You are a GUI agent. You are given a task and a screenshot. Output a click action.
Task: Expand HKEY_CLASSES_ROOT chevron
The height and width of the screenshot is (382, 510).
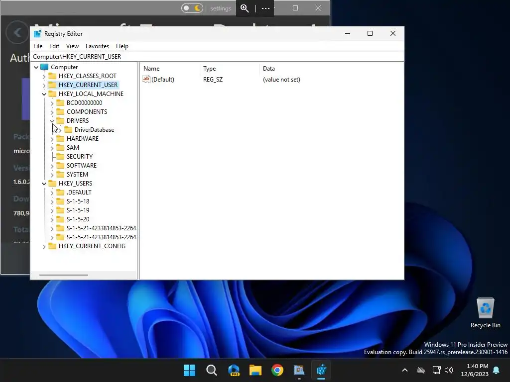click(x=44, y=76)
